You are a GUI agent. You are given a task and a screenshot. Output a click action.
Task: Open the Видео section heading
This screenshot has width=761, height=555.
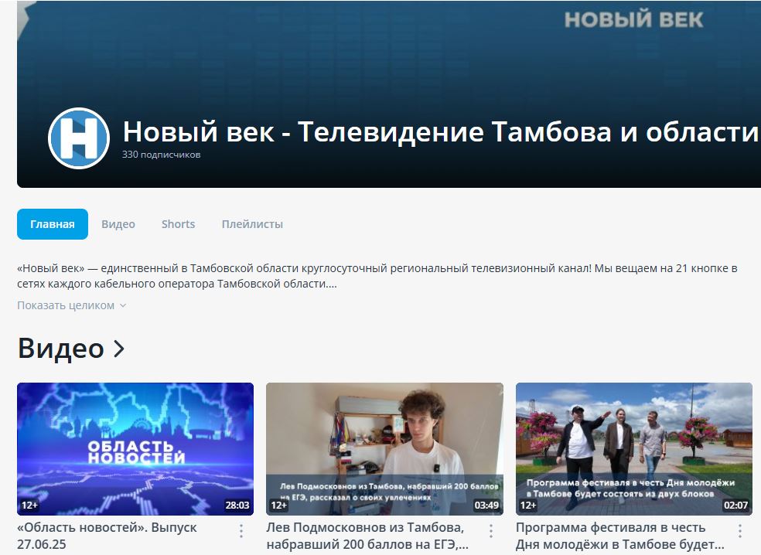pyautogui.click(x=60, y=349)
